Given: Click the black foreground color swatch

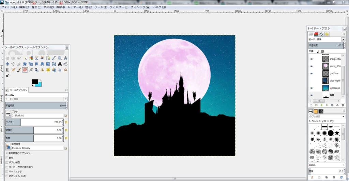Looking at the screenshot, I should pos(35,82).
